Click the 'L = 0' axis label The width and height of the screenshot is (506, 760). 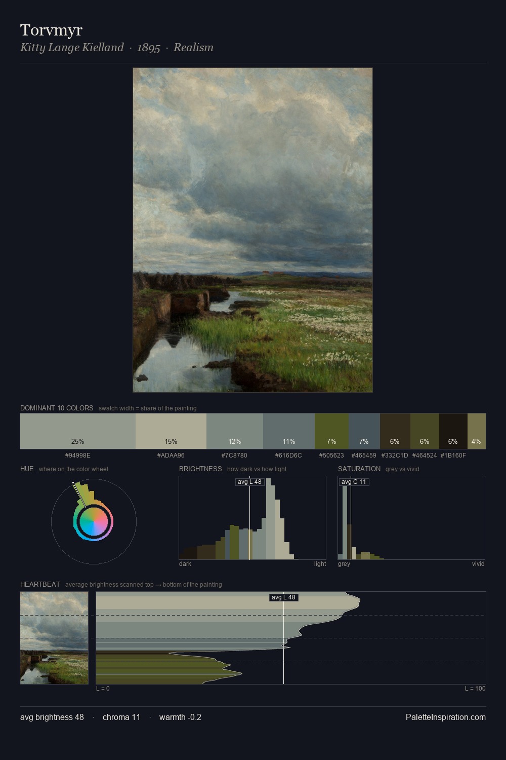[x=103, y=689]
